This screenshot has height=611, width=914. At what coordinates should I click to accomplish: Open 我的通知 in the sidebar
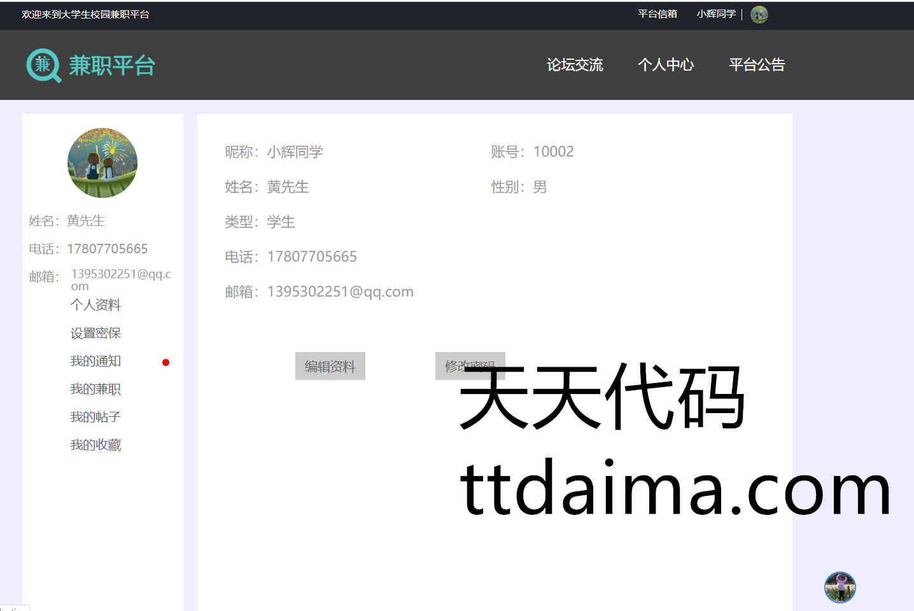pos(95,361)
